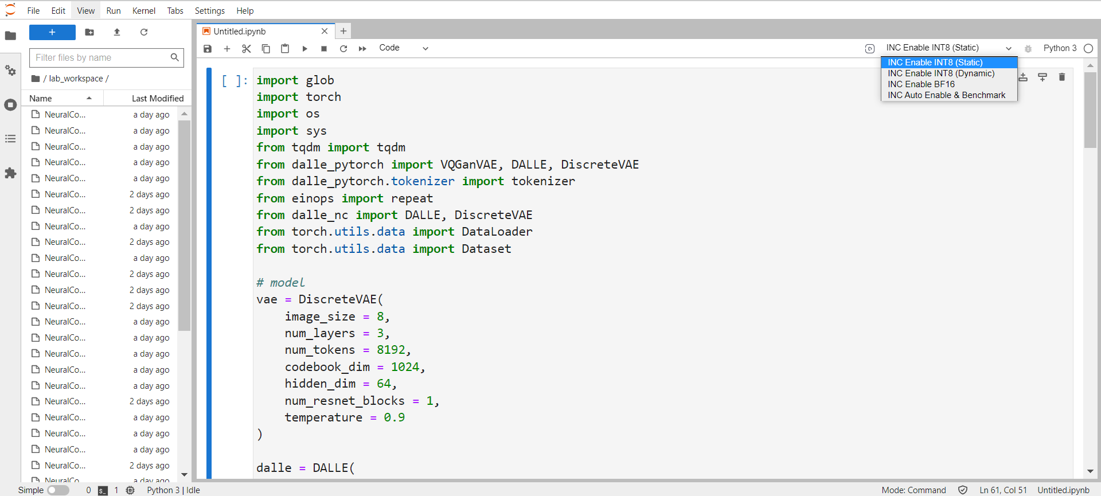Toggle the Simple mode switch
Screen dimensions: 1101x496
58,490
